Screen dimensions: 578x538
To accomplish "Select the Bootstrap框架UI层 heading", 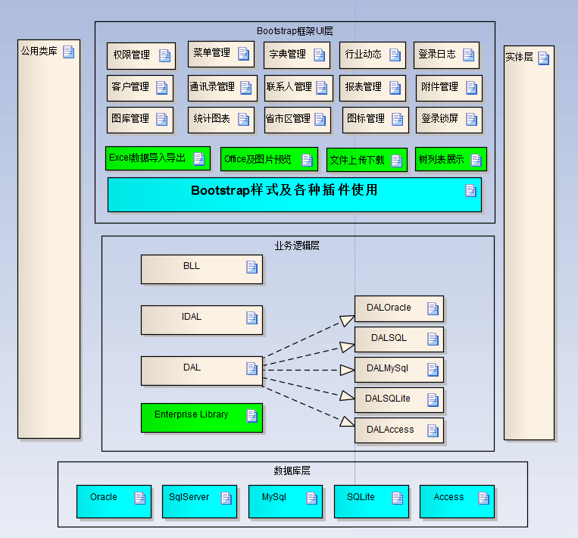I will (x=295, y=31).
